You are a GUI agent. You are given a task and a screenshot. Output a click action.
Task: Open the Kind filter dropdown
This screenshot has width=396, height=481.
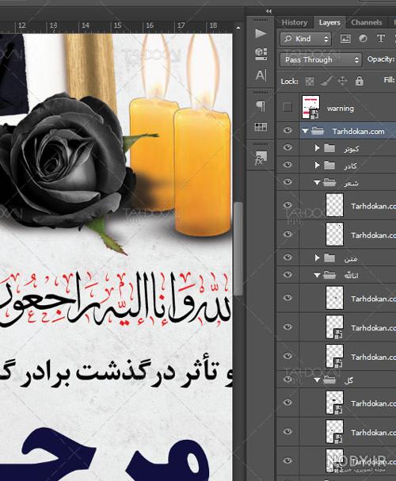[x=305, y=39]
